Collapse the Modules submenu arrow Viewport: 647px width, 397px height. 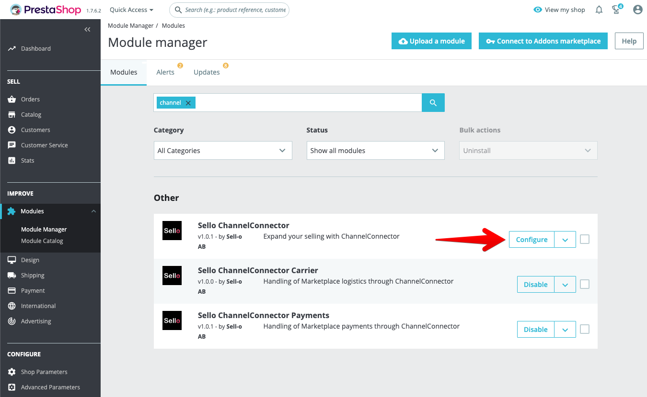pos(93,211)
